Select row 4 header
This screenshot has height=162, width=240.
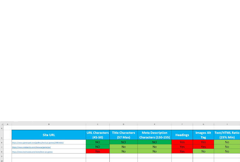(2, 128)
